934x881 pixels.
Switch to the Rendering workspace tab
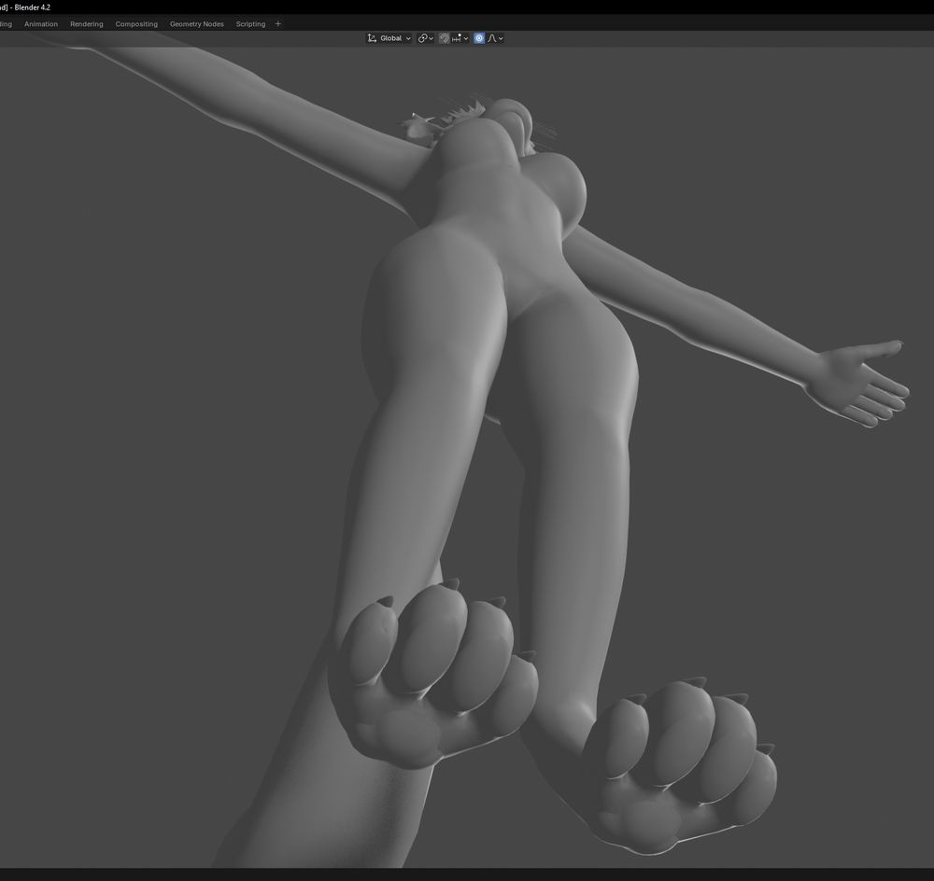point(86,24)
